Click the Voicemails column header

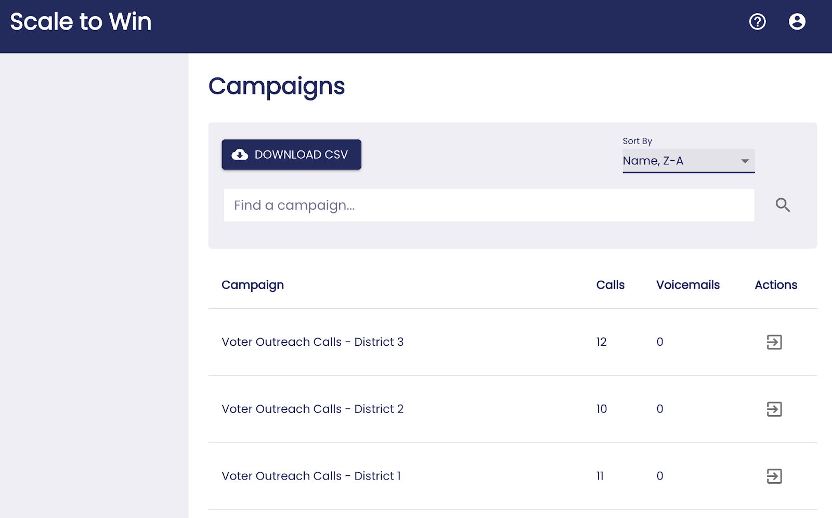688,285
